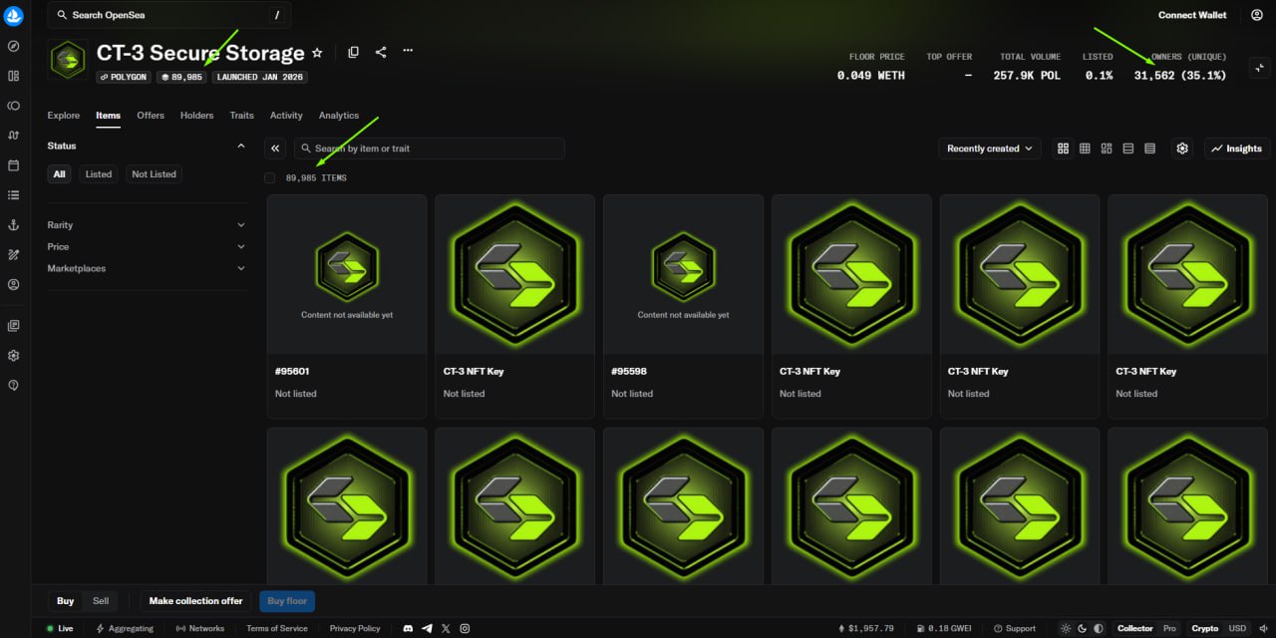Screen dimensions: 1276x638
Task: Open the Support link in footer
Action: point(1015,629)
